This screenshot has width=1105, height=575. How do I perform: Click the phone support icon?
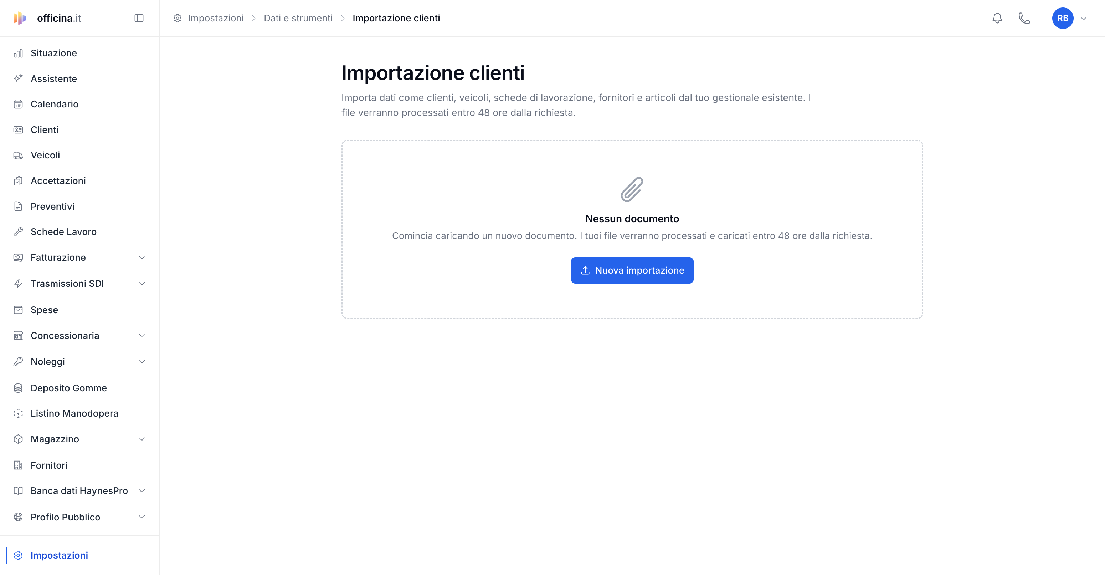[1024, 18]
